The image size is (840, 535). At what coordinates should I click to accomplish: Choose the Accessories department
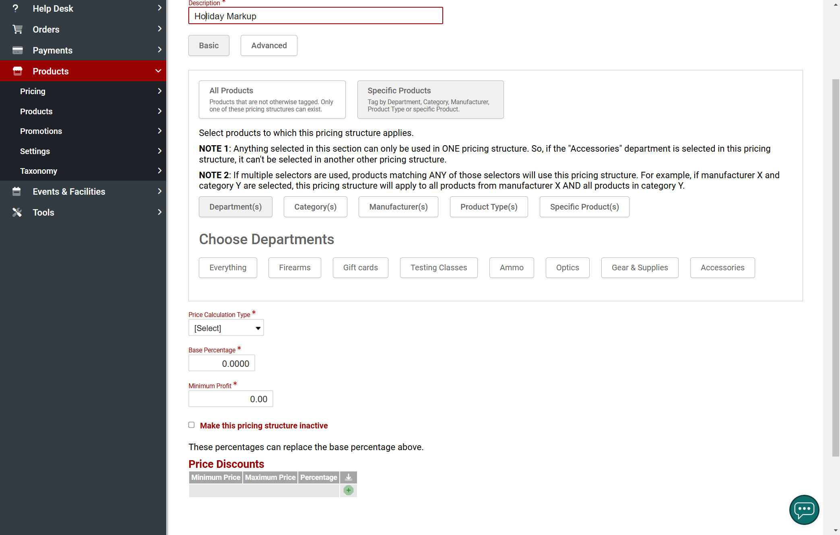click(722, 267)
